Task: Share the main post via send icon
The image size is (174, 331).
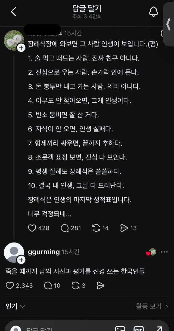Action: coord(124,228)
